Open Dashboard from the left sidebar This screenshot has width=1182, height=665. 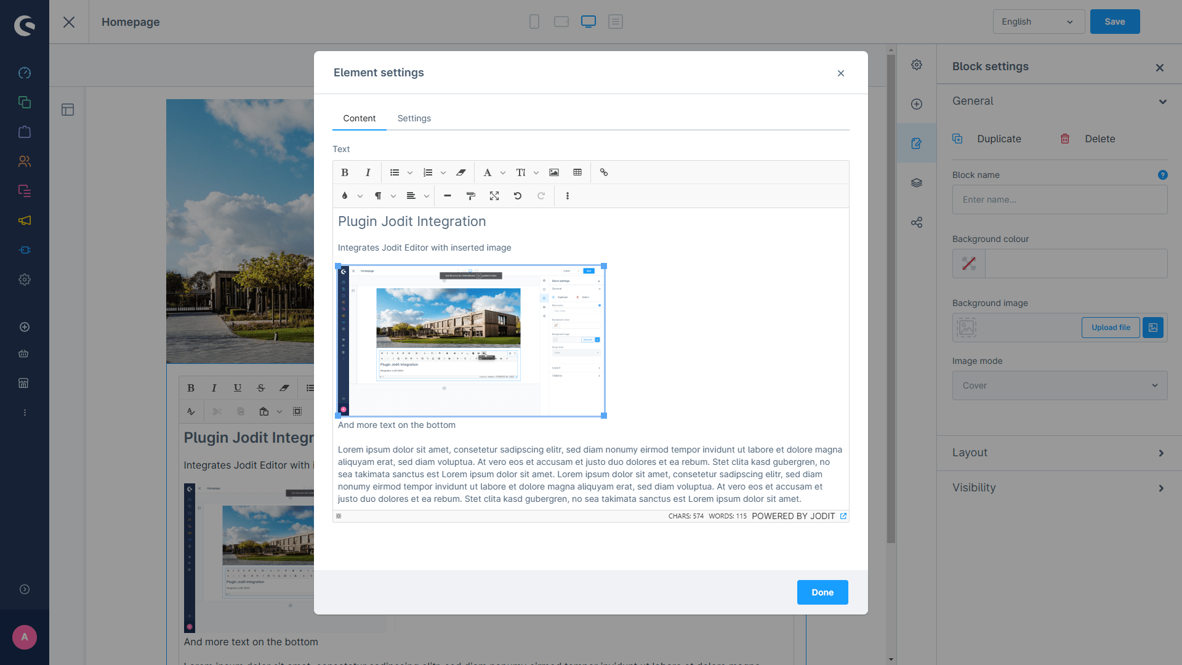(25, 73)
